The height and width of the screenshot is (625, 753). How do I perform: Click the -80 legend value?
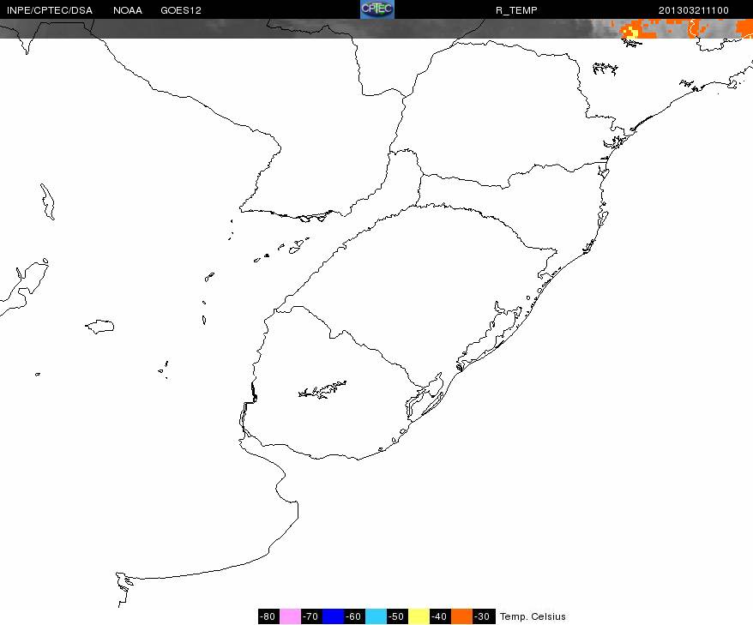coord(268,616)
